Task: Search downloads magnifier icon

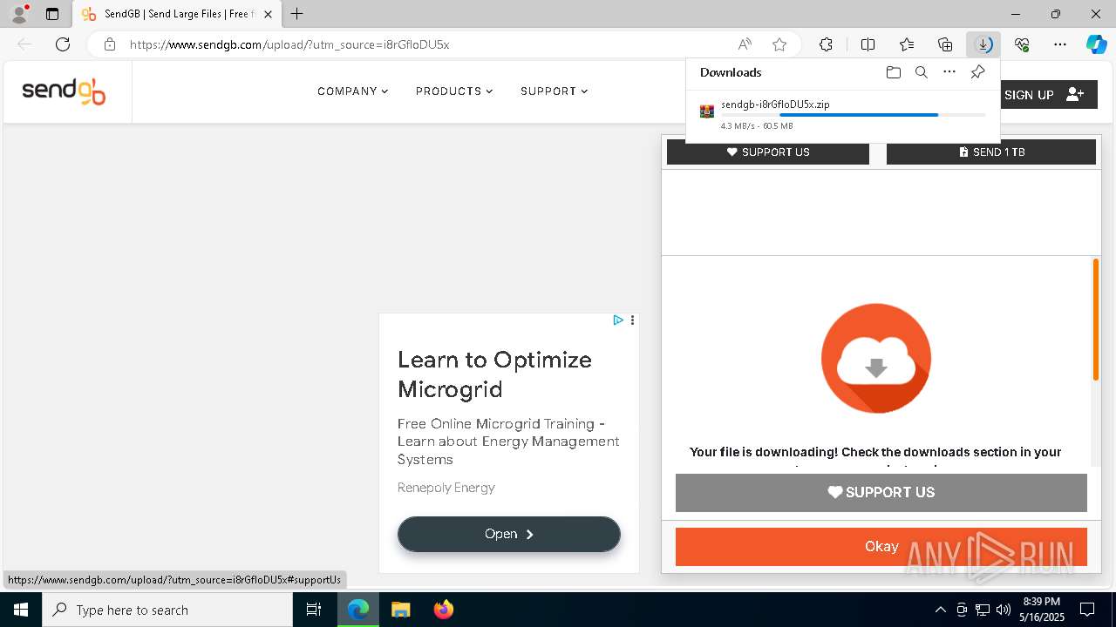Action: [922, 72]
